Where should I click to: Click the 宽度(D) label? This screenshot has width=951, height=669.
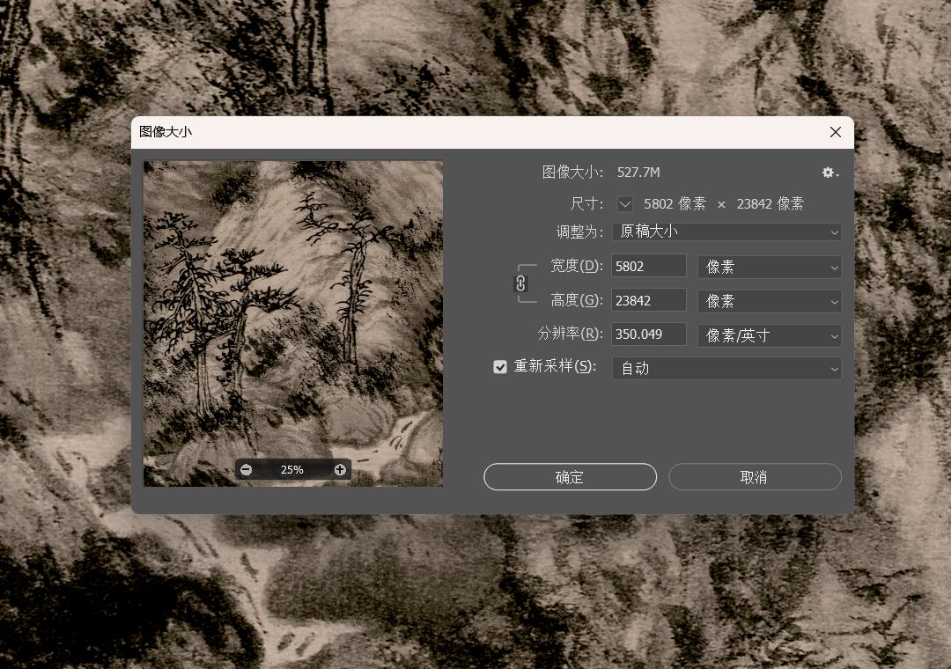(576, 266)
